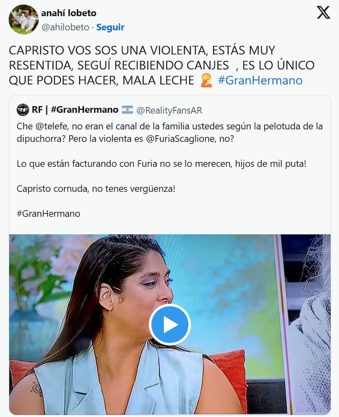The height and width of the screenshot is (417, 339).
Task: Click the RF account avatar icon
Action: click(23, 110)
